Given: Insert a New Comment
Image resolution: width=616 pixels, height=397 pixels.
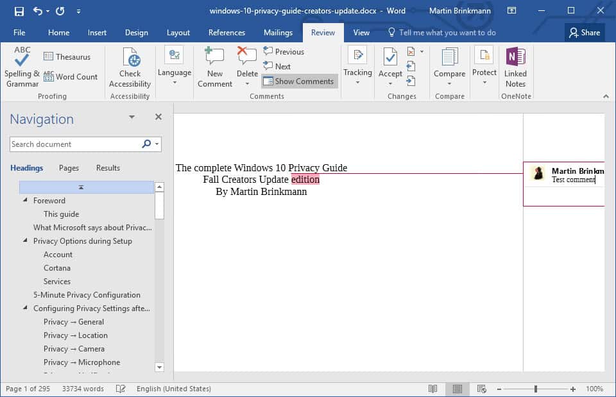Looking at the screenshot, I should (215, 67).
